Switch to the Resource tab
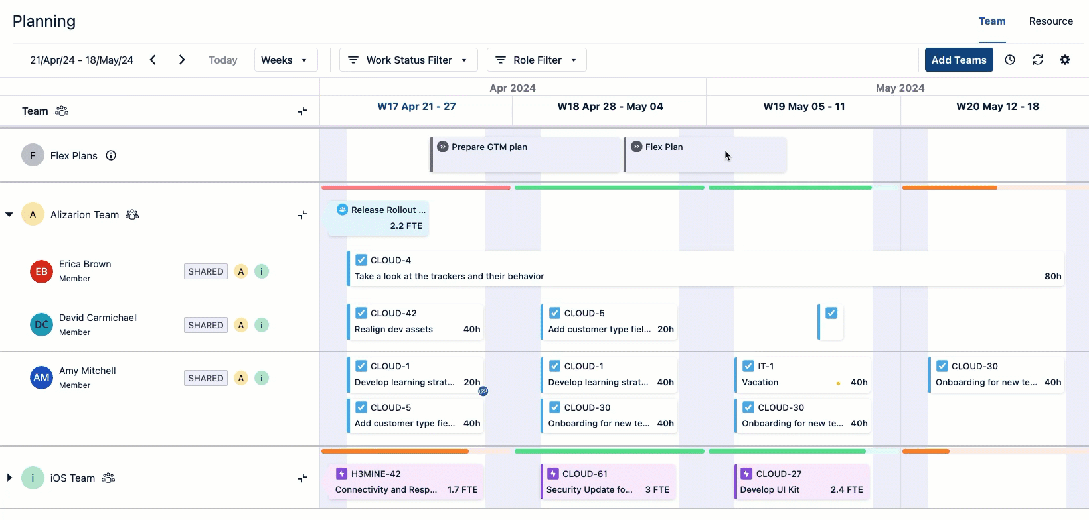The width and height of the screenshot is (1089, 520). click(1050, 21)
